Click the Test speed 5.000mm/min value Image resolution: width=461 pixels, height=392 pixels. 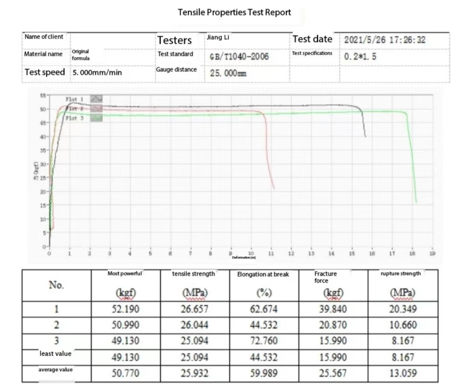[97, 72]
